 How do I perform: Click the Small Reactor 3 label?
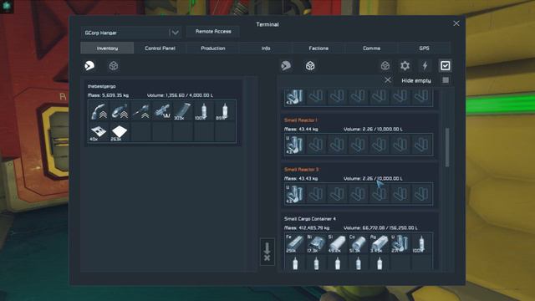(301, 169)
